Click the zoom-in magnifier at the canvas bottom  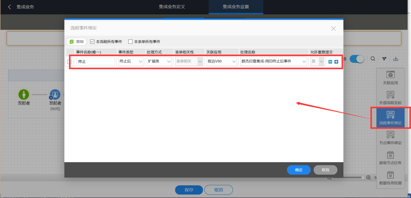pos(368,177)
